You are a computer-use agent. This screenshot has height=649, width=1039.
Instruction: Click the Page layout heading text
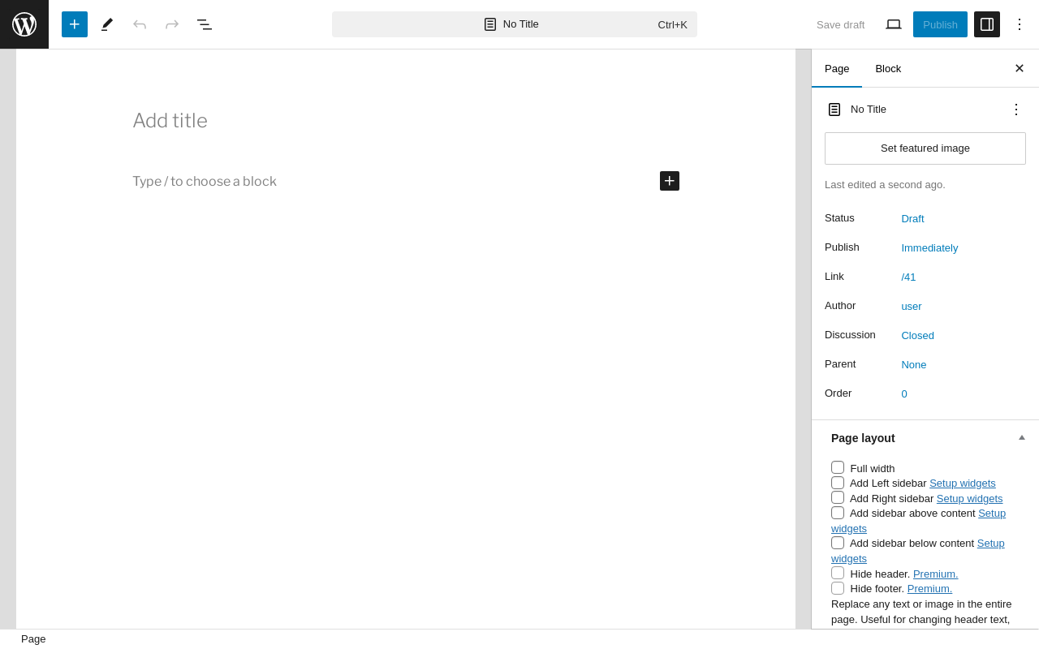[x=863, y=438]
